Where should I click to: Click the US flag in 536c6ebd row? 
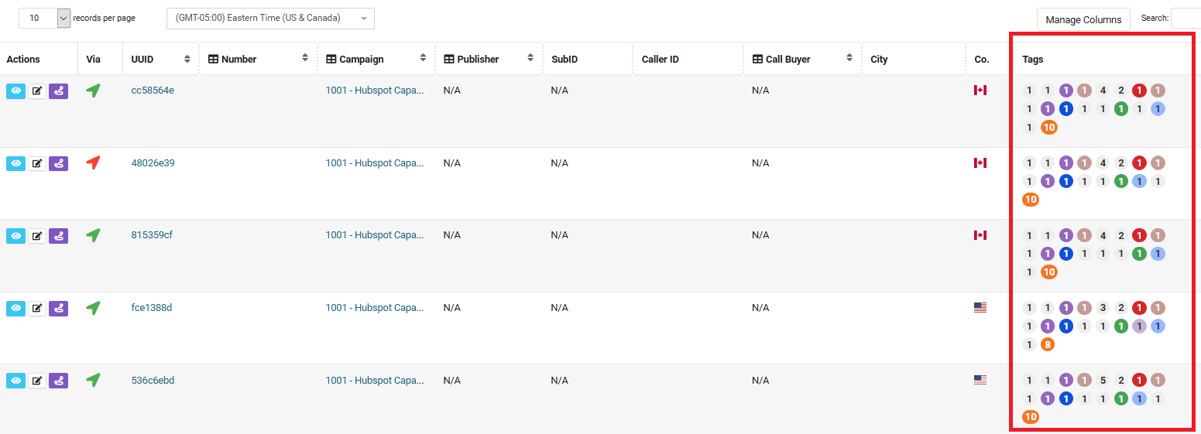pos(980,380)
